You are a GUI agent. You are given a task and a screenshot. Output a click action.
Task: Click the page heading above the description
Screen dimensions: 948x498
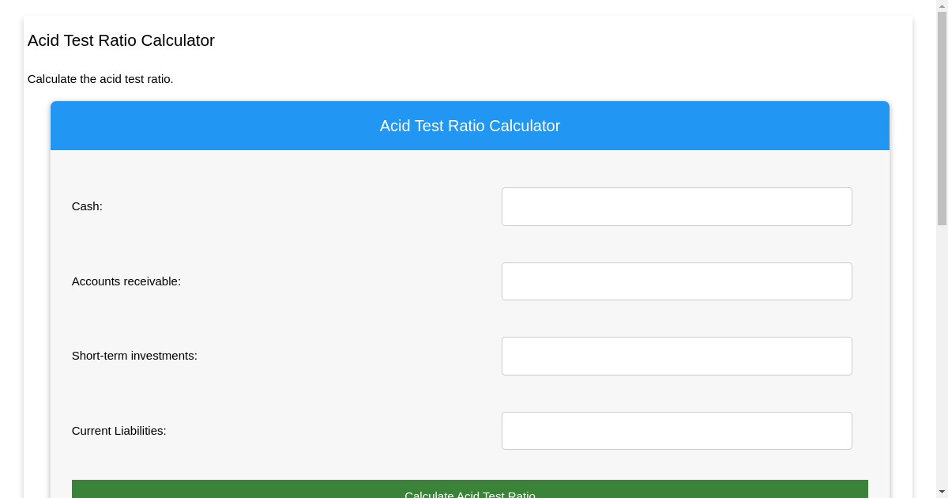[121, 40]
